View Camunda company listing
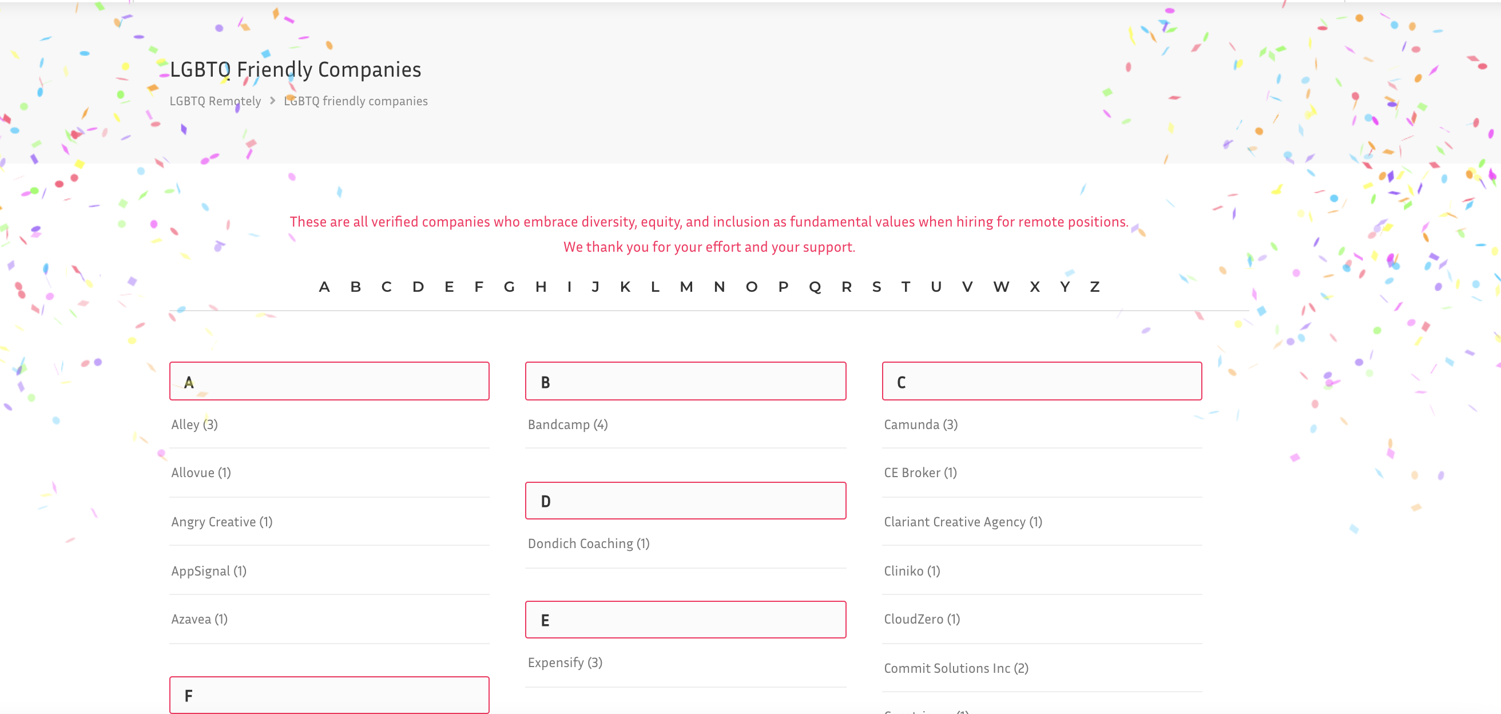 coord(920,425)
